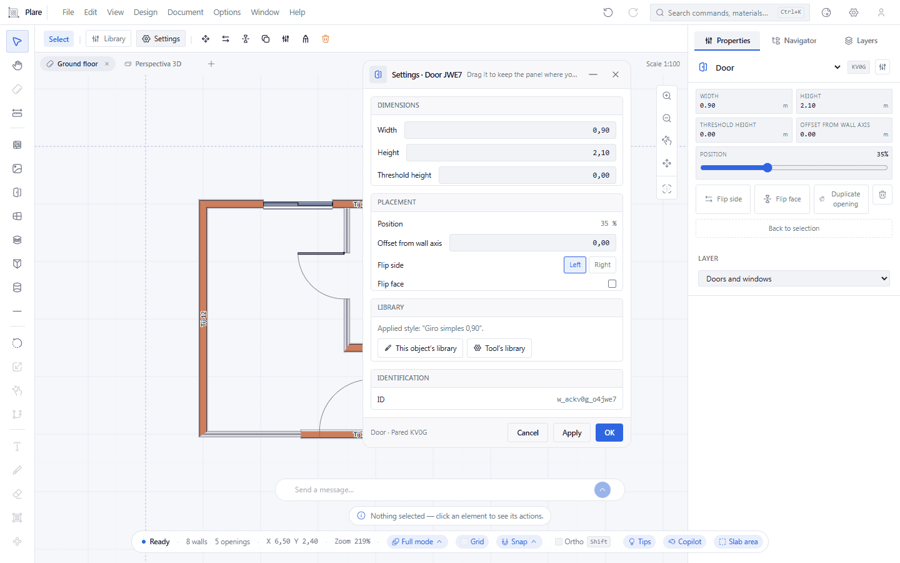This screenshot has height=563, width=900.
Task: Click the duplicate icon in top toolbar
Action: (266, 39)
